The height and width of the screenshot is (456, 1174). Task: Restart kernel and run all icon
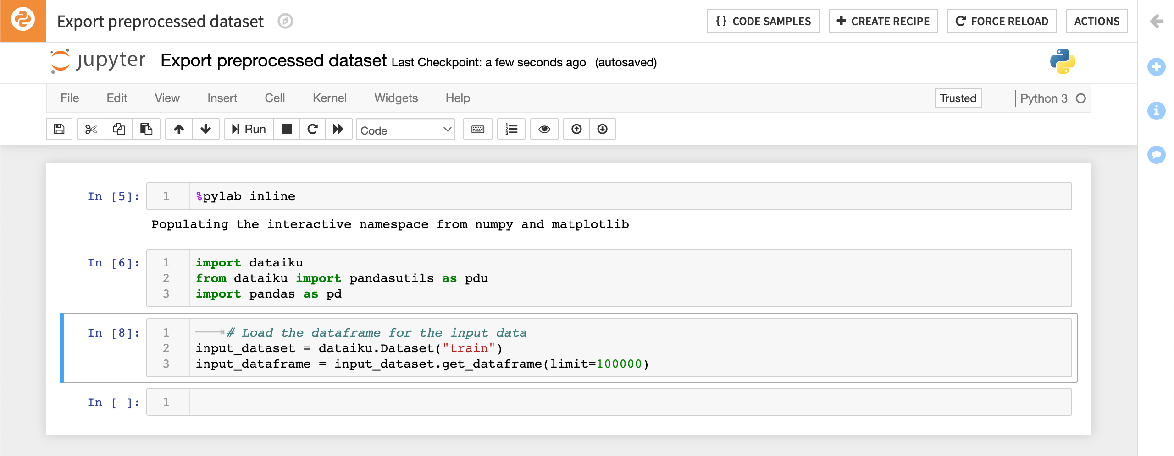pos(338,129)
